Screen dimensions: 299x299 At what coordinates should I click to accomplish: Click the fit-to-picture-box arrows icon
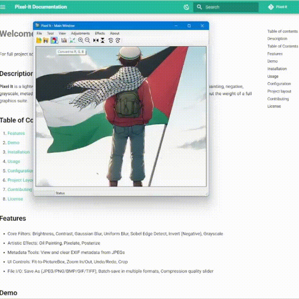(x=72, y=40)
